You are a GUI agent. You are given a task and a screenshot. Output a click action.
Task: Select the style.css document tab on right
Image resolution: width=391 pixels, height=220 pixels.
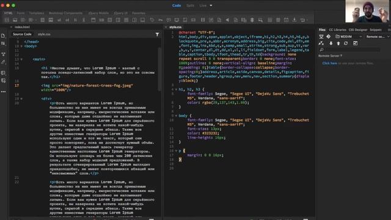point(175,27)
